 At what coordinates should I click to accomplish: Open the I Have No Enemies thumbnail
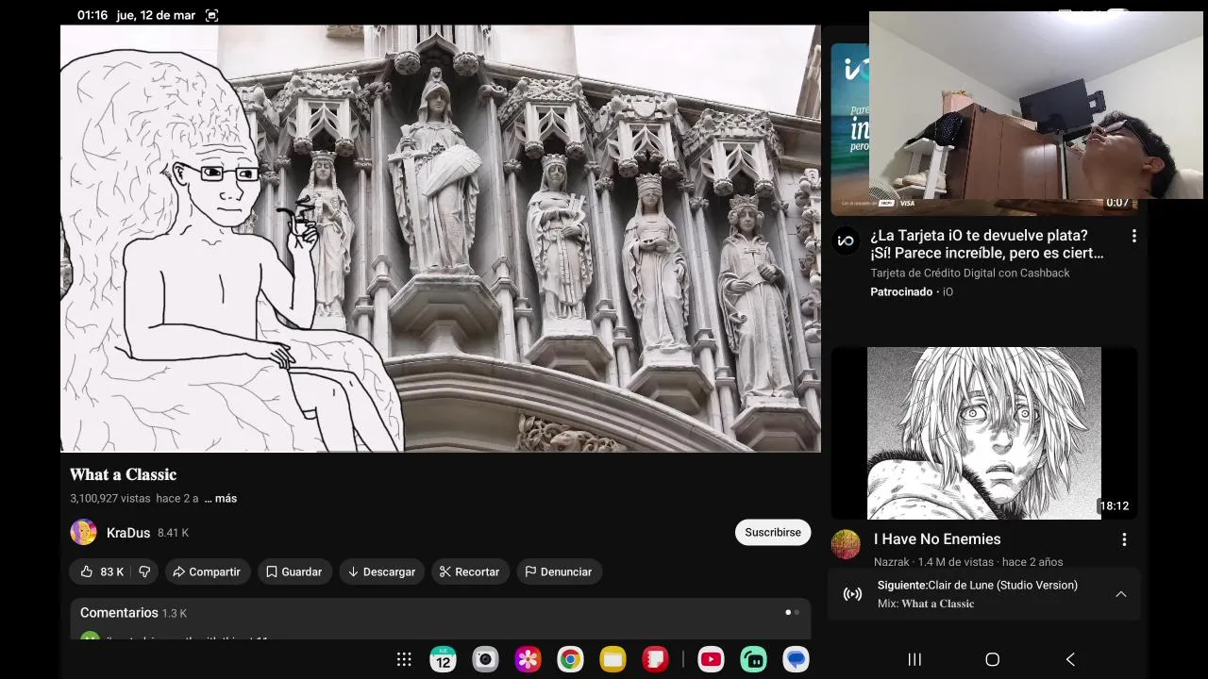coord(983,433)
